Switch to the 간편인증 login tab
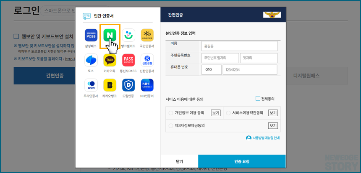361x173 pixels. coord(45,76)
